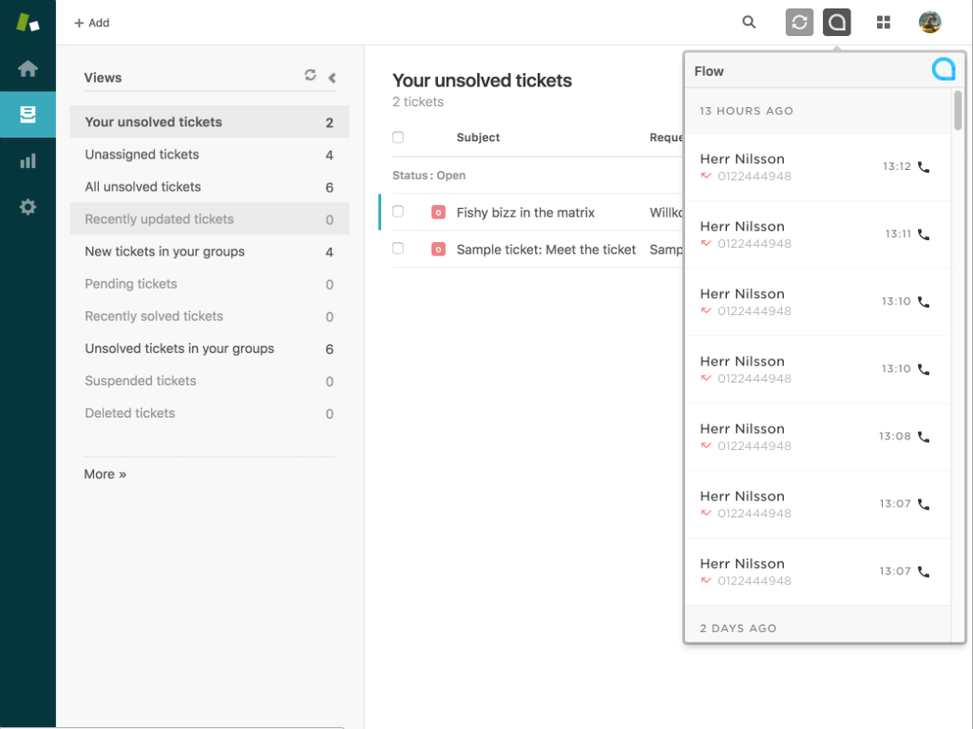Open the Reporting bar chart icon
The image size is (973, 729).
click(x=28, y=161)
